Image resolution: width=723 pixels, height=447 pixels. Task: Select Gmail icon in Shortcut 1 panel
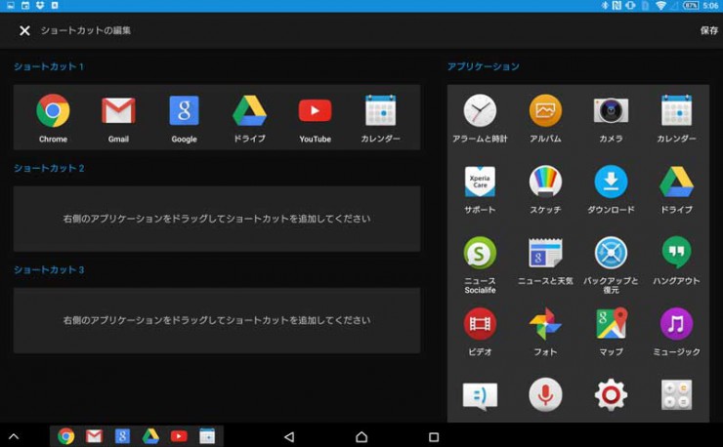point(118,111)
